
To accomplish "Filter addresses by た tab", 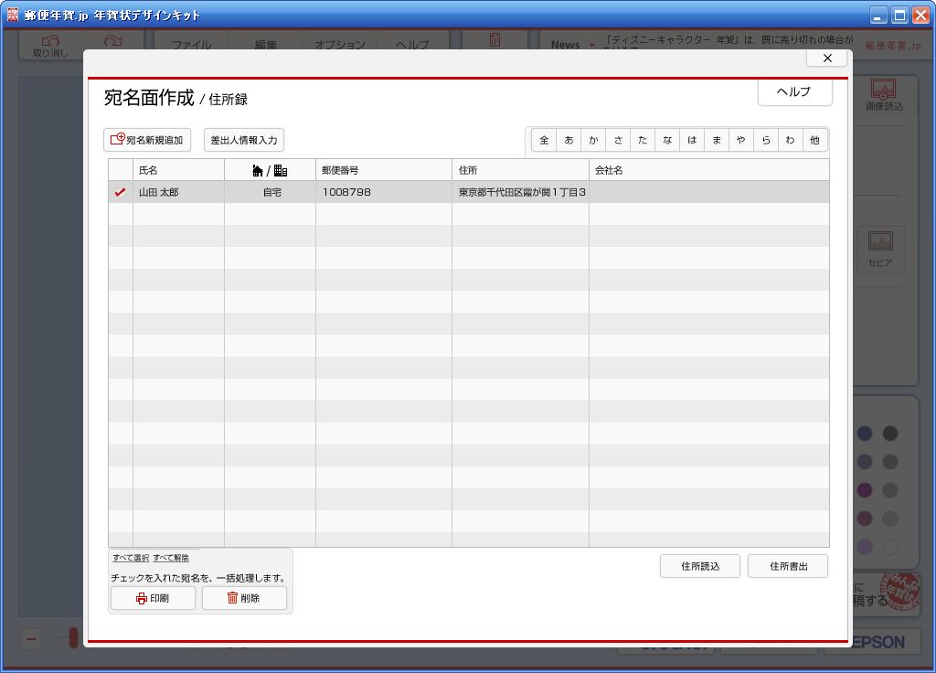I will coord(643,140).
